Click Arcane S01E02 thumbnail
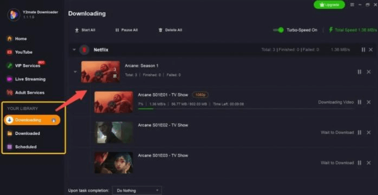The width and height of the screenshot is (378, 195). point(114,132)
